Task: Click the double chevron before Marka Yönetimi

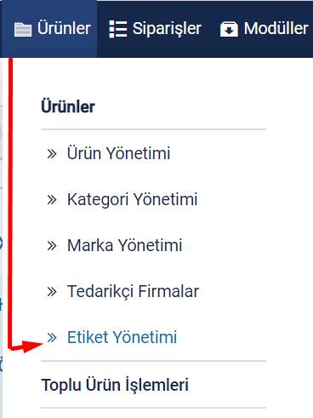Action: [52, 246]
